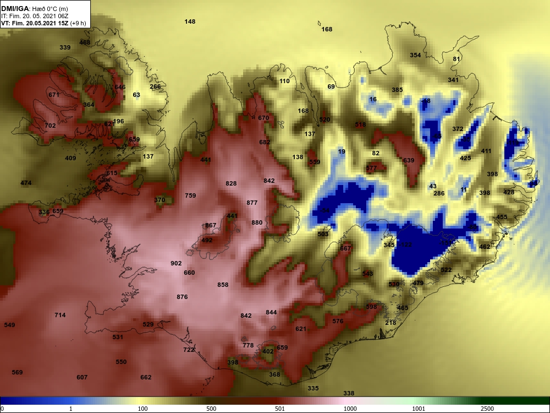This screenshot has width=550, height=413.
Task: Click the map value 876
Action: [182, 297]
